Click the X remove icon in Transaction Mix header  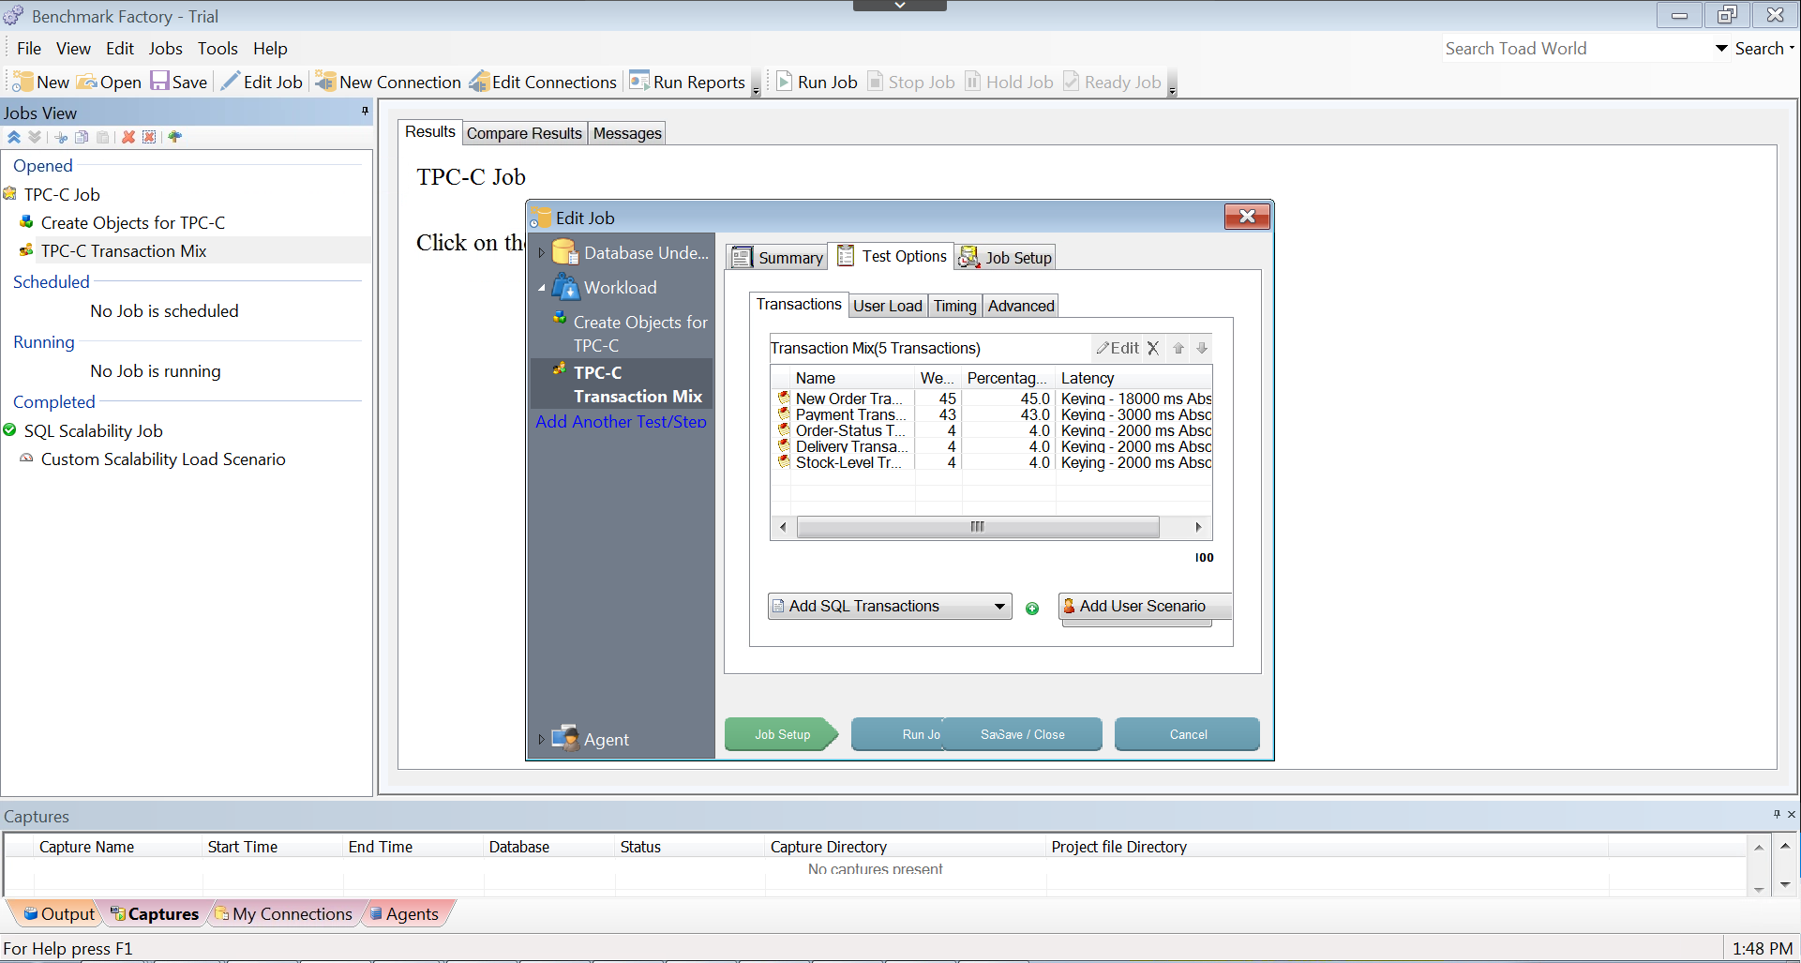coord(1153,348)
